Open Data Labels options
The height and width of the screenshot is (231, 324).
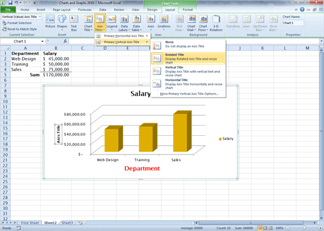pyautogui.click(x=124, y=23)
